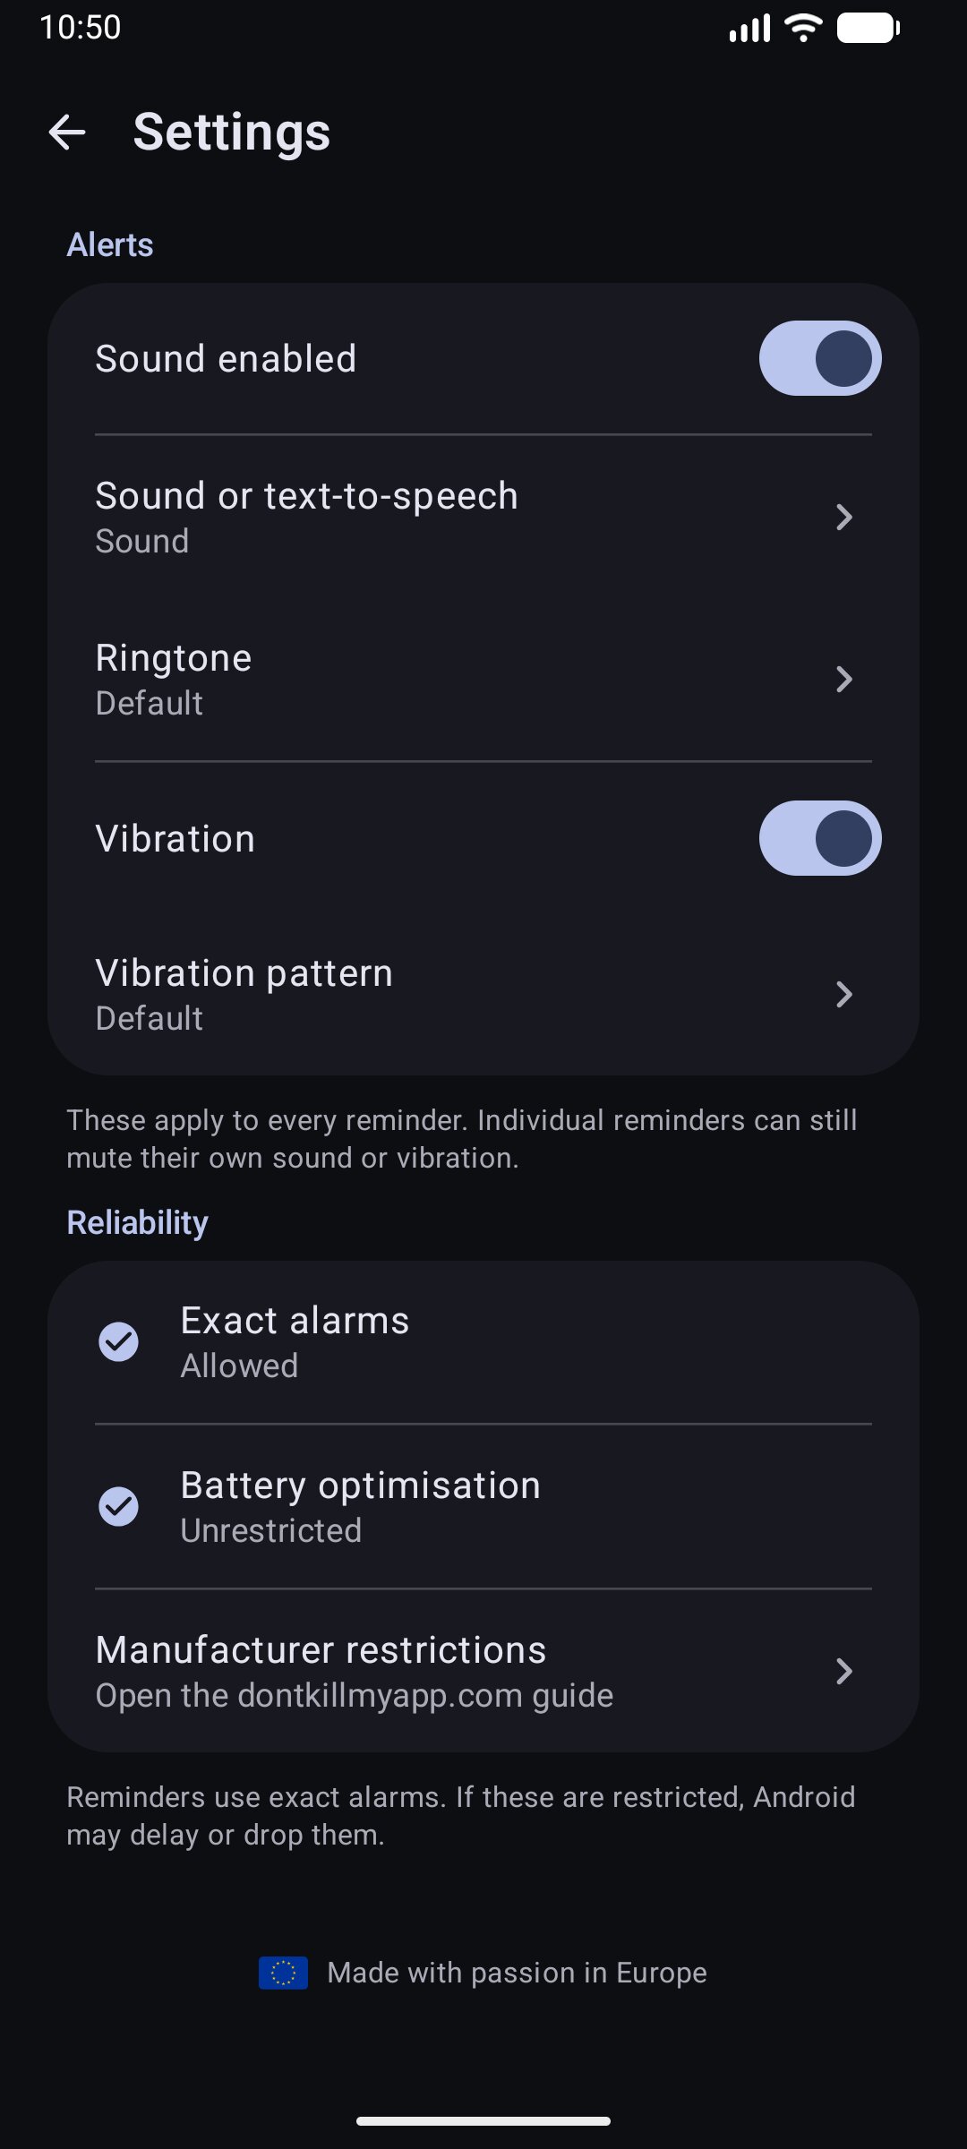The height and width of the screenshot is (2149, 967).
Task: Tap the battery status icon
Action: click(869, 28)
